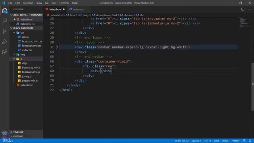Click the end navbar comment on line 65
This screenshot has height=143, width=254.
point(93,57)
